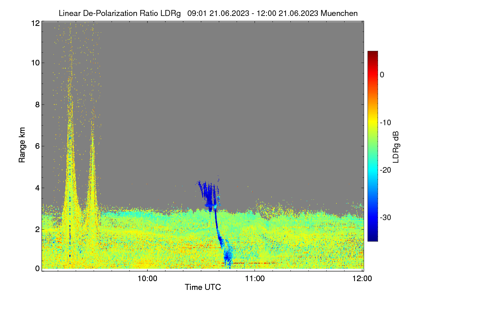Click the LDRg color scale bar

[372, 146]
